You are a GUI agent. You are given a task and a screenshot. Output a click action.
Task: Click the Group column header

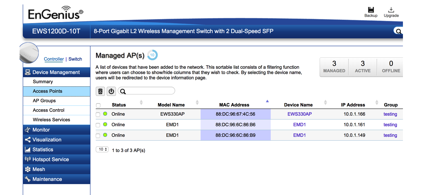coord(391,105)
